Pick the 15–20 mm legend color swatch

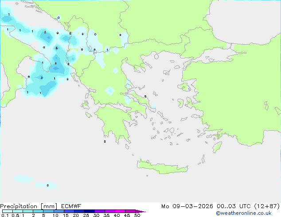(69, 211)
